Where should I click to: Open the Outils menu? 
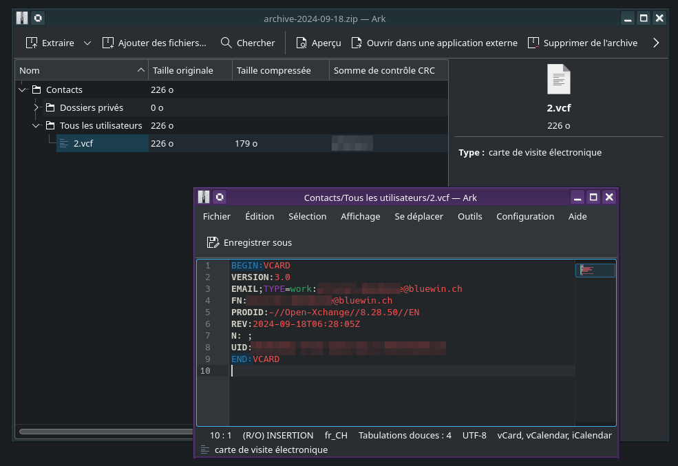pos(470,216)
